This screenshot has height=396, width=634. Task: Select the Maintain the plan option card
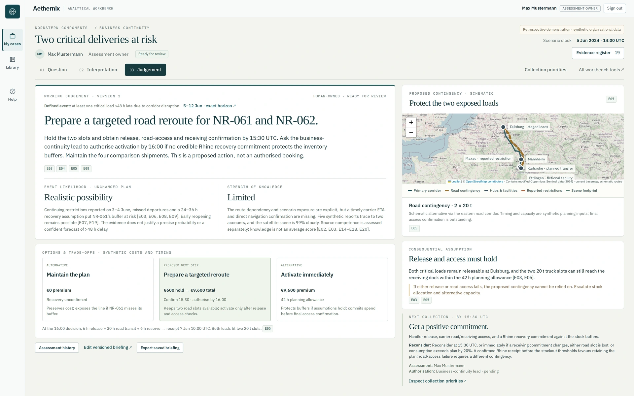(98, 289)
